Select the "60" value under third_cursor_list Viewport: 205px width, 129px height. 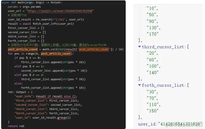click(x=152, y=60)
